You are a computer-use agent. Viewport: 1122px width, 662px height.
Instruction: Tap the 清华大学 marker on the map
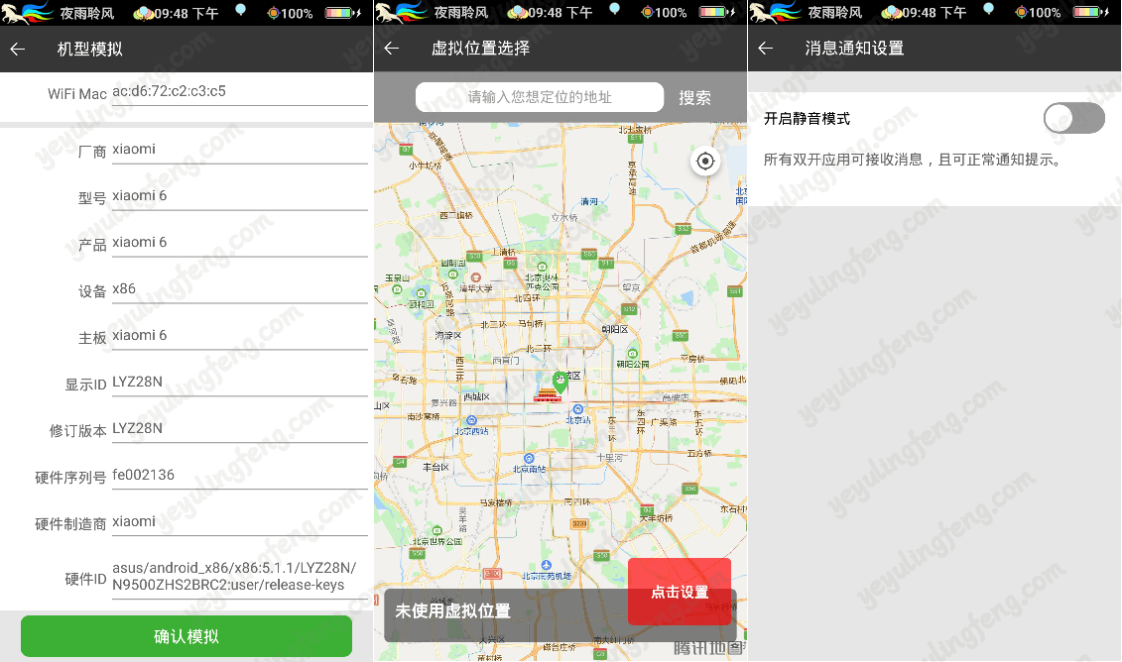click(475, 278)
